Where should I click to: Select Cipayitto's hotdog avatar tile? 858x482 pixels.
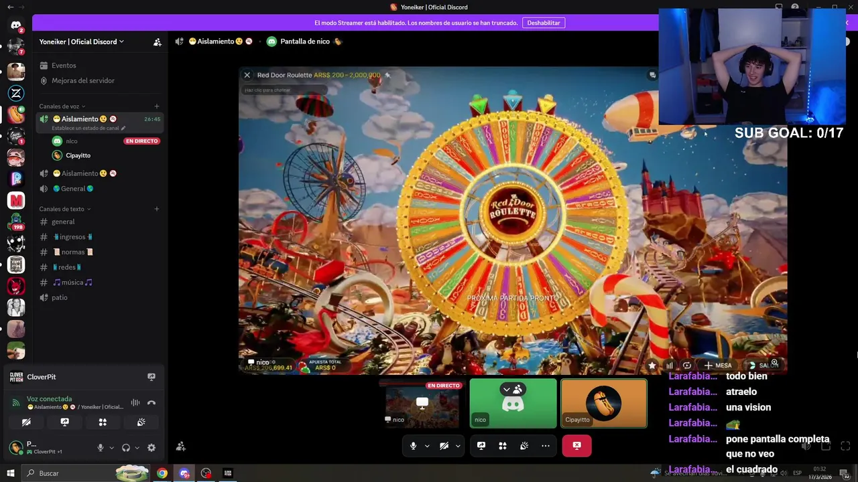(604, 403)
